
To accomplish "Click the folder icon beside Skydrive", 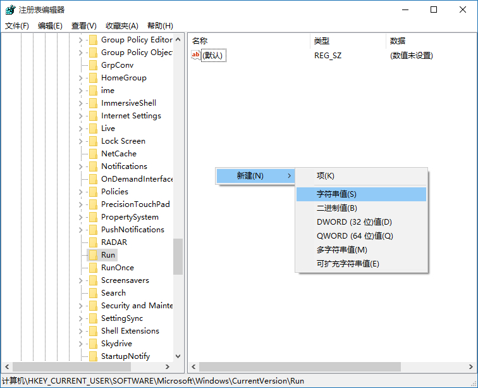I will point(94,344).
